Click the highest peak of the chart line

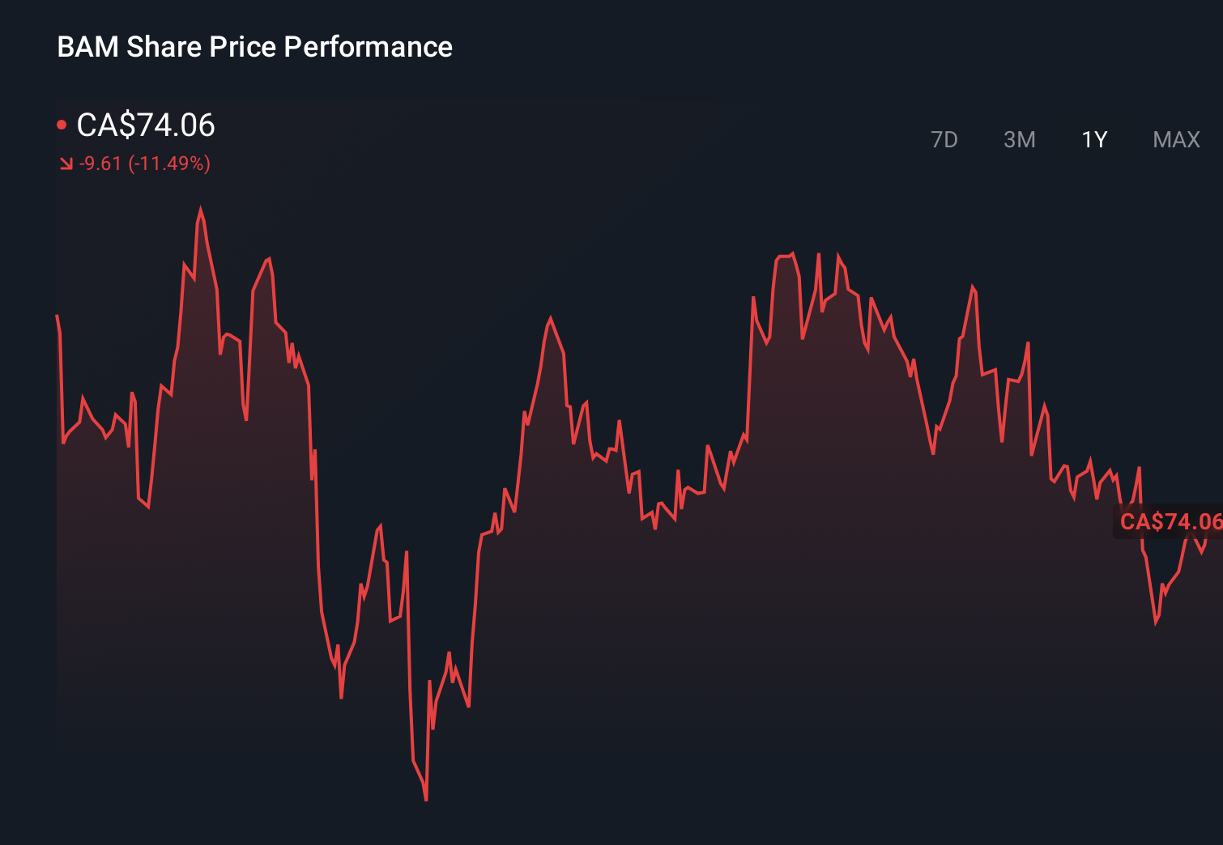coord(202,206)
